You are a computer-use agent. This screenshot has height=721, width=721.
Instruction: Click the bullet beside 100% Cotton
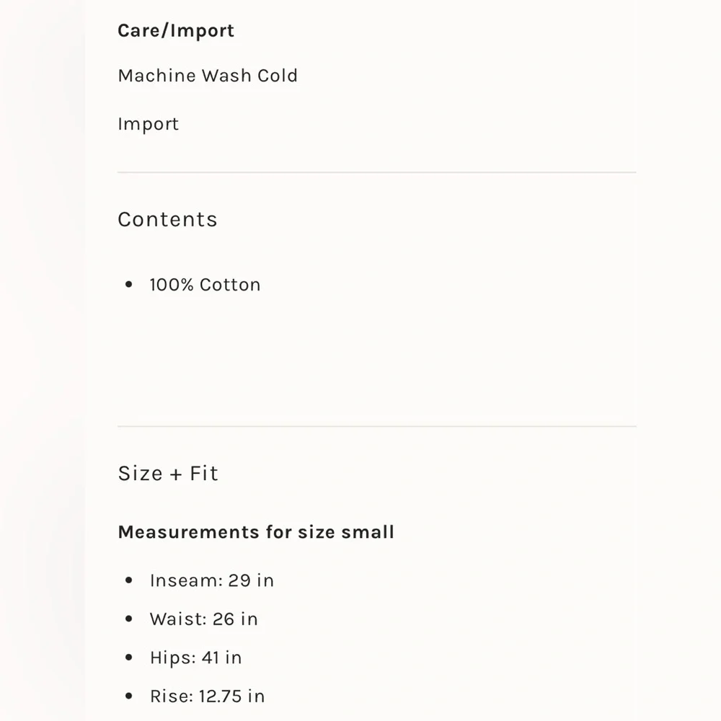coord(129,285)
